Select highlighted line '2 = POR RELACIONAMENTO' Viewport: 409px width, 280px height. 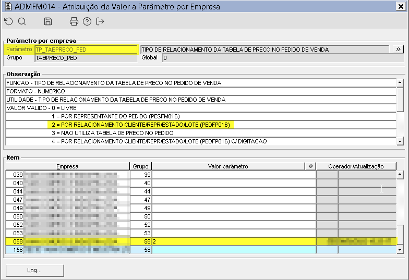click(201, 125)
